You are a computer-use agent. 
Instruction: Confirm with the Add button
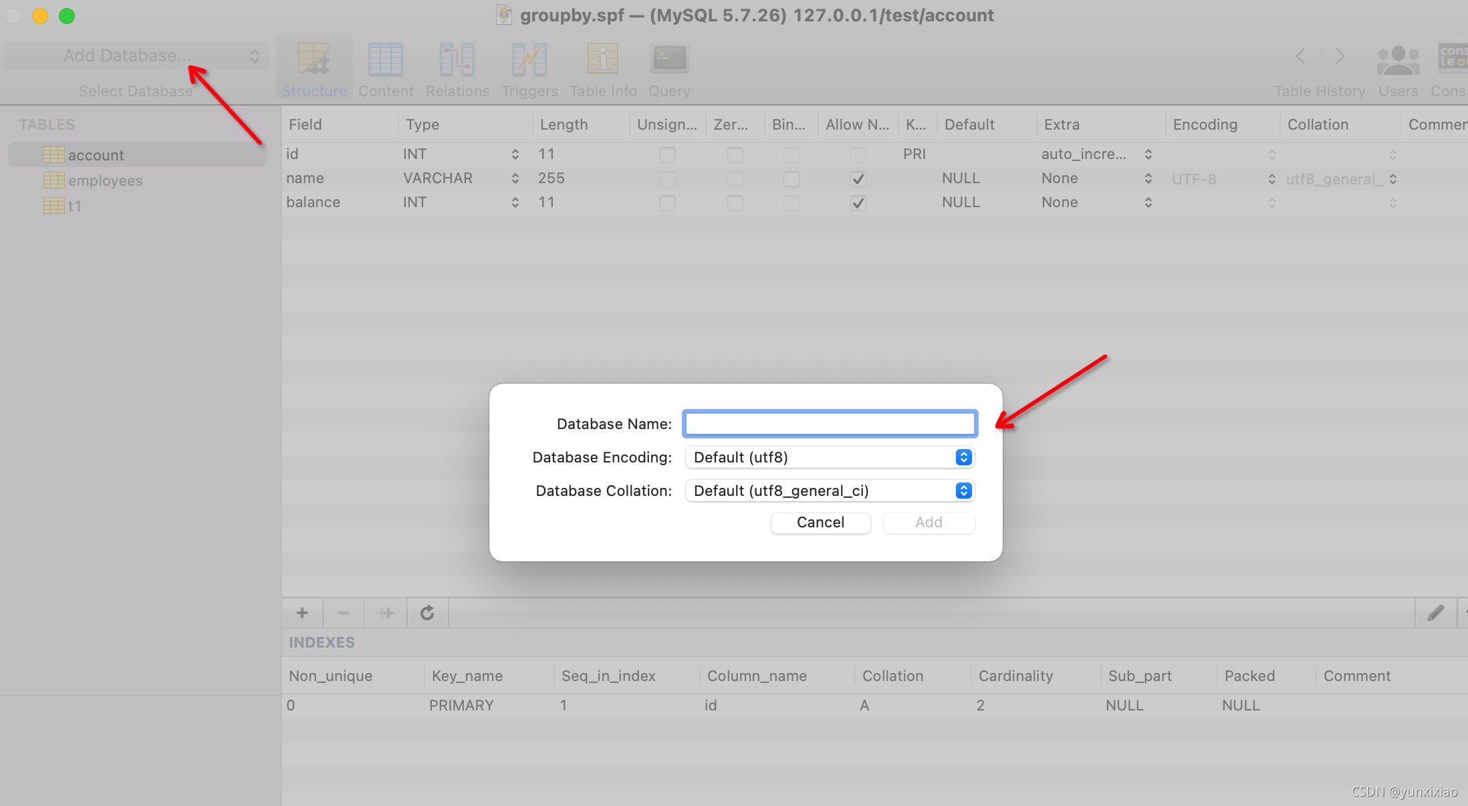[x=929, y=523]
